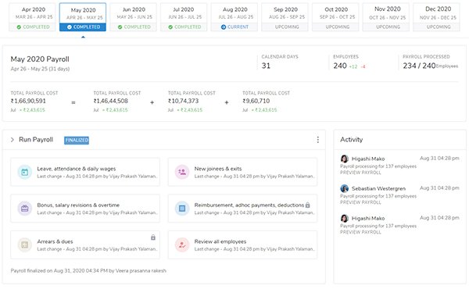Open Review all employees section
This screenshot has height=289, width=469.
point(242,244)
